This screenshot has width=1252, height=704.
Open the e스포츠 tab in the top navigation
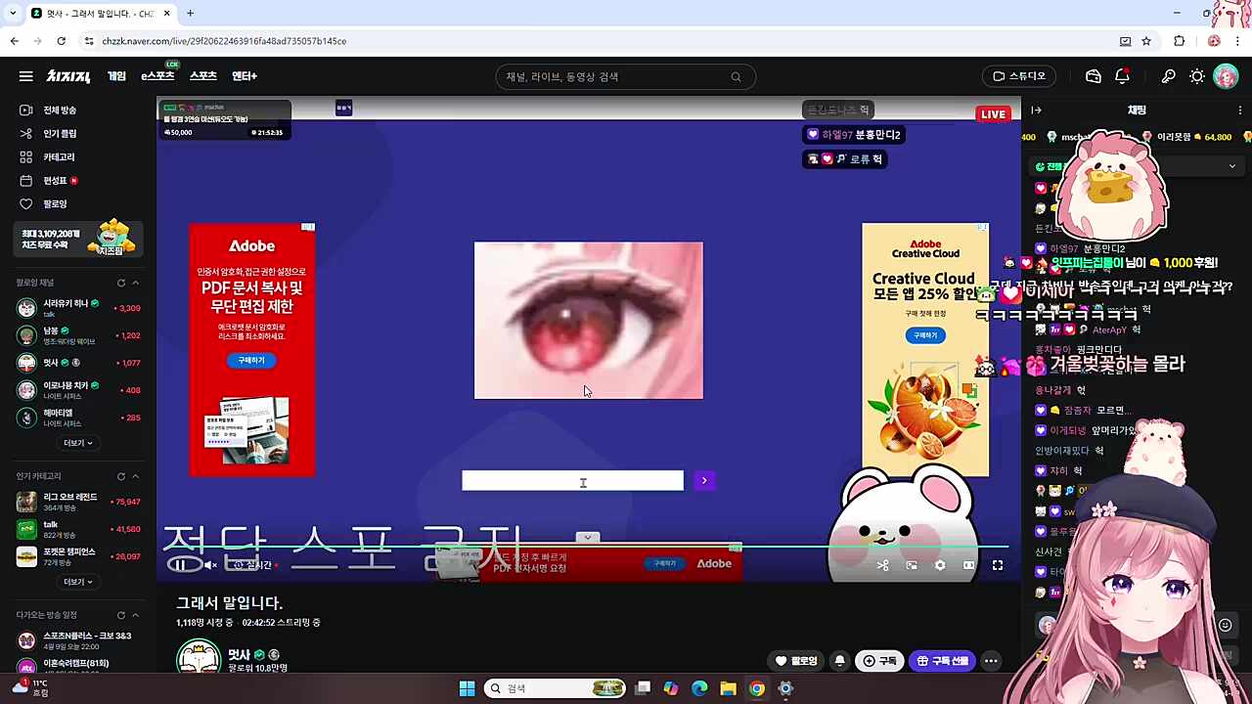click(157, 76)
